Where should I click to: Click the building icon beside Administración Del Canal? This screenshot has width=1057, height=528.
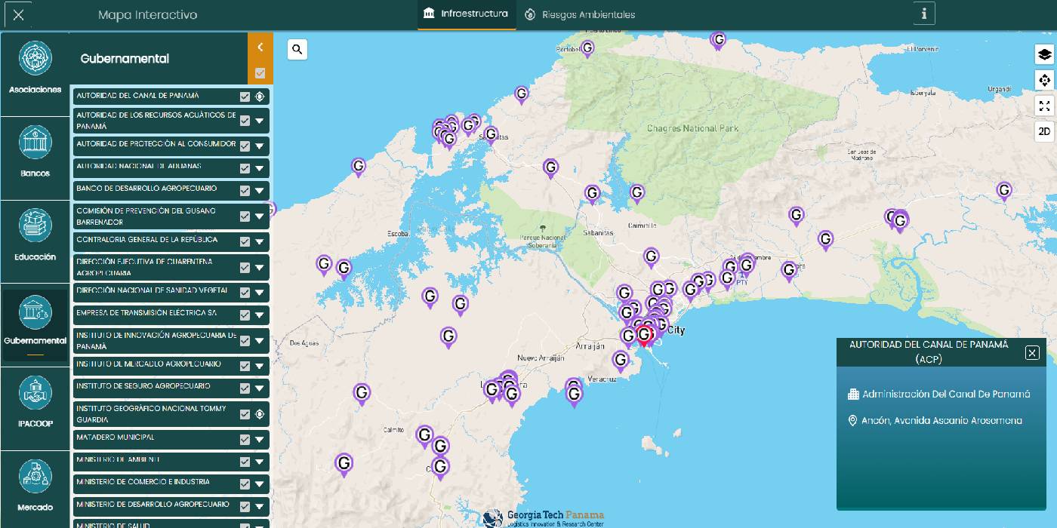853,394
